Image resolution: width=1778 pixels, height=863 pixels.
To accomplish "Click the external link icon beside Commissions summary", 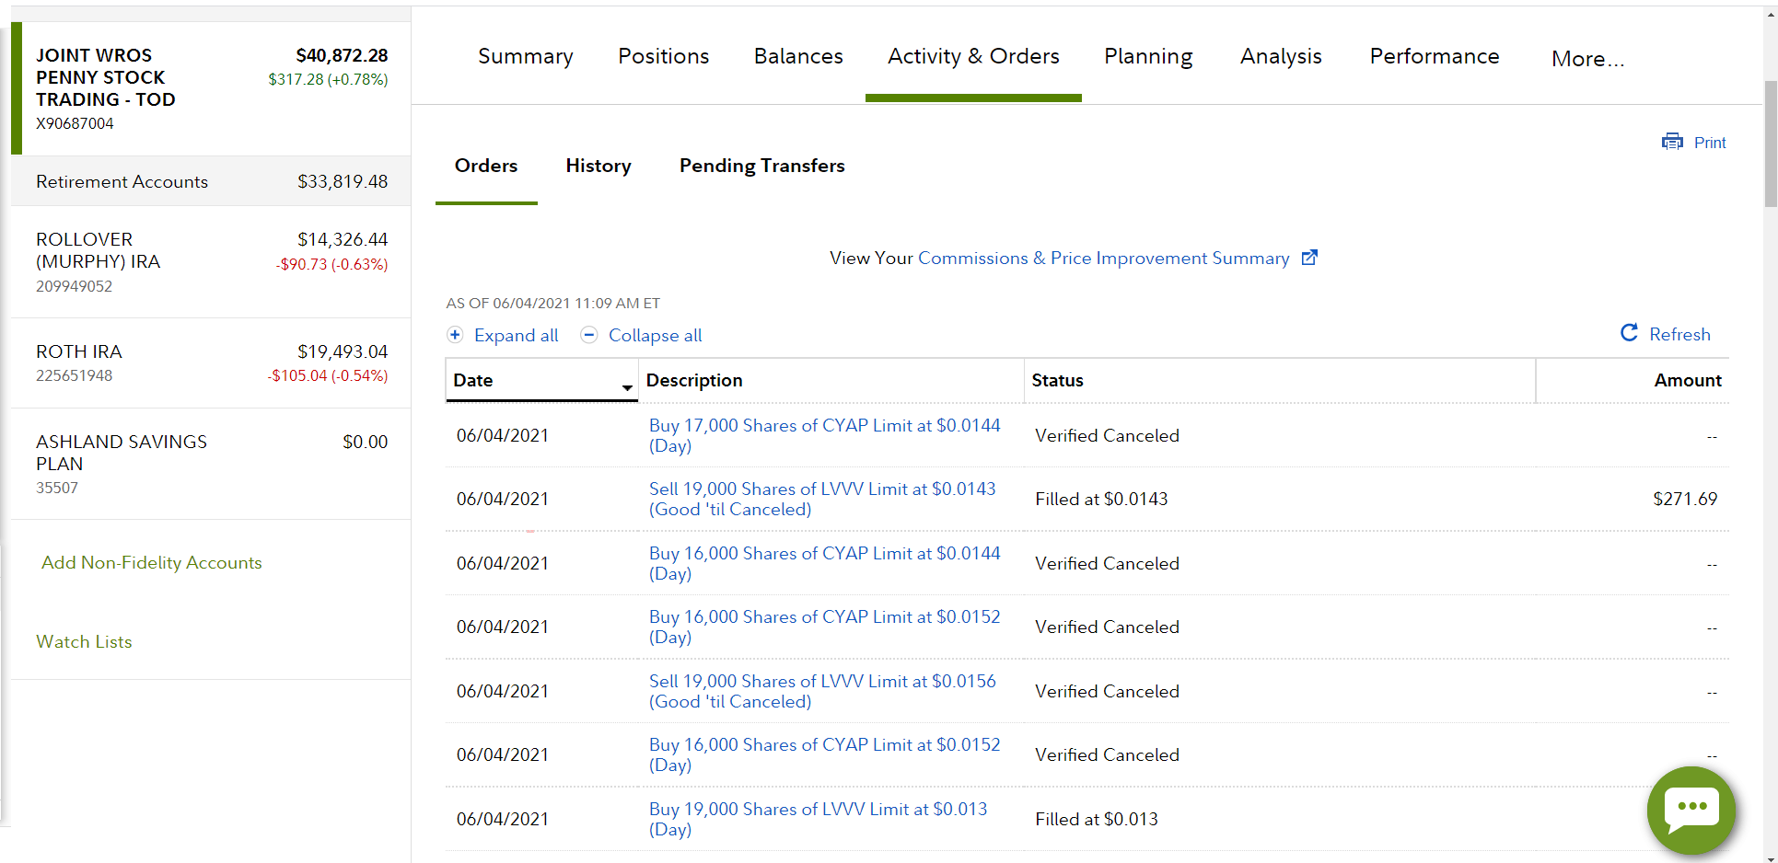I will click(x=1309, y=258).
